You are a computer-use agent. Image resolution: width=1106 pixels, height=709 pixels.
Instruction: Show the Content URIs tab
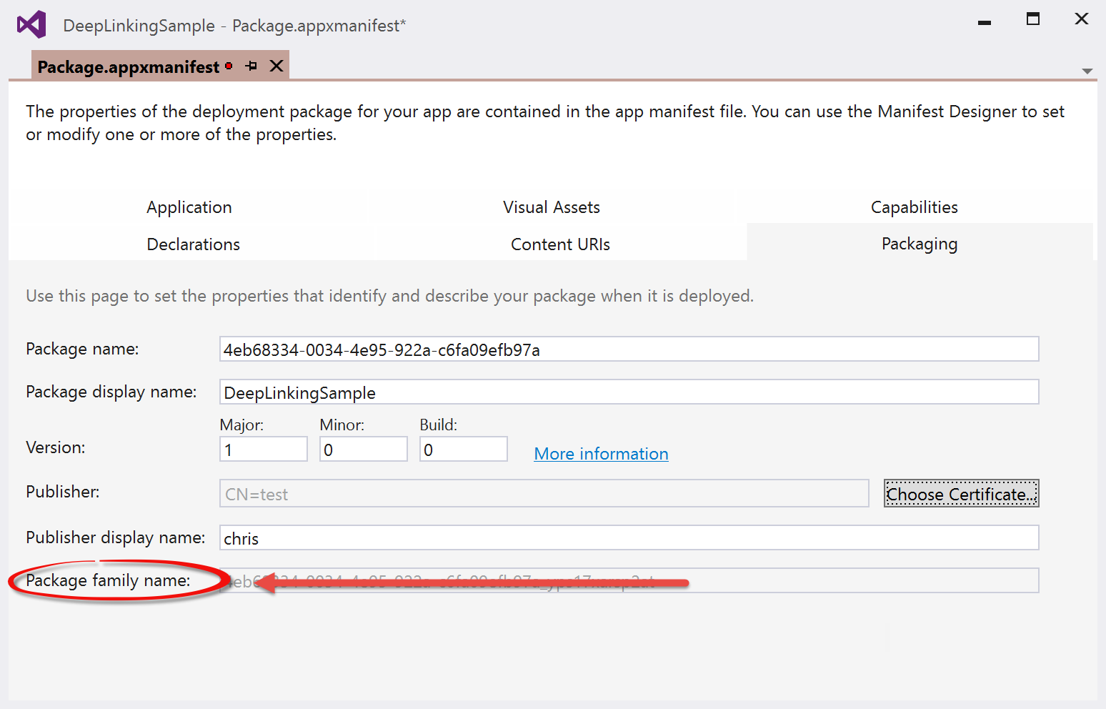(x=561, y=244)
